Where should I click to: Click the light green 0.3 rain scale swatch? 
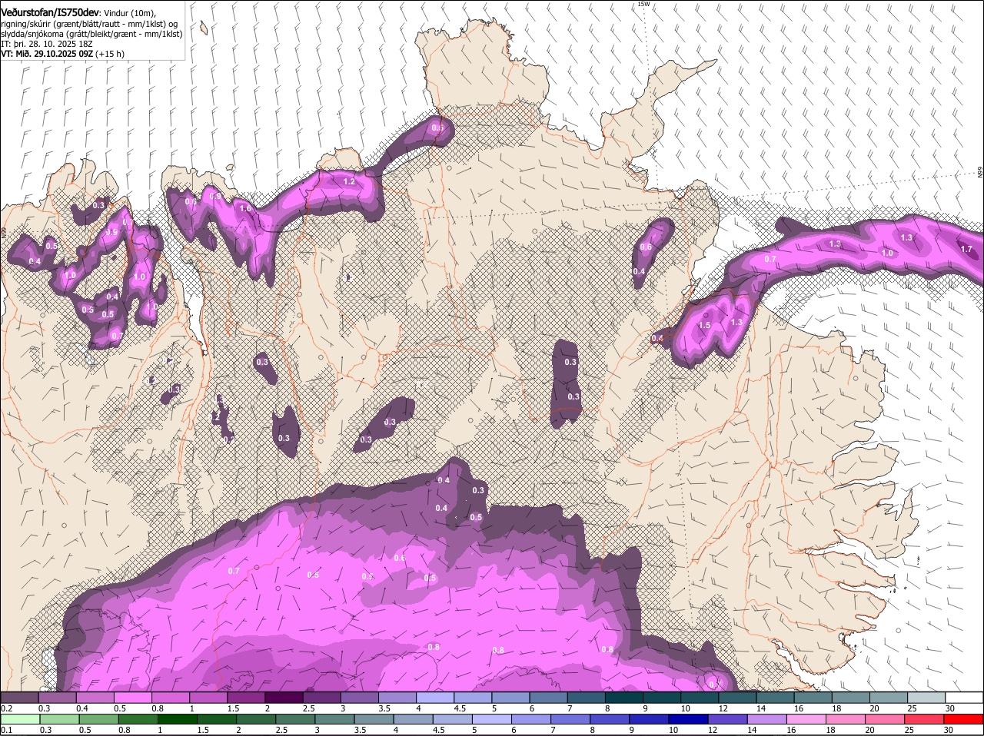tap(59, 719)
